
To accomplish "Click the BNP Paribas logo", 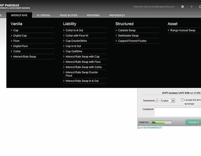I will [15, 6].
